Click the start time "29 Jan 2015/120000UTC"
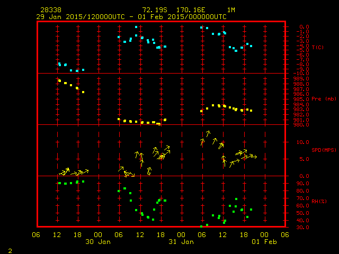Screen dimensions: 339x254 pos(81,17)
